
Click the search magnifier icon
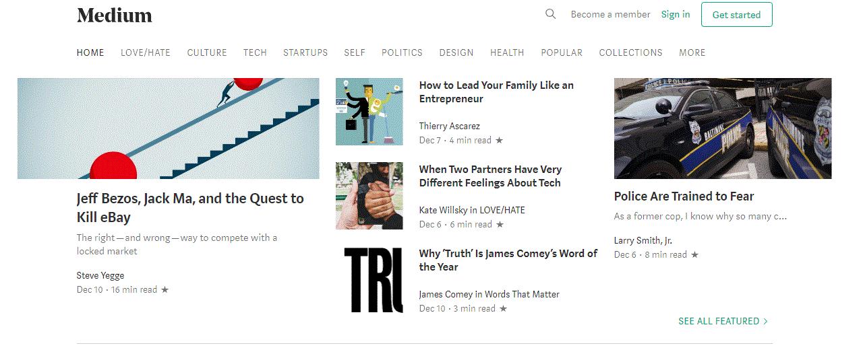(551, 14)
